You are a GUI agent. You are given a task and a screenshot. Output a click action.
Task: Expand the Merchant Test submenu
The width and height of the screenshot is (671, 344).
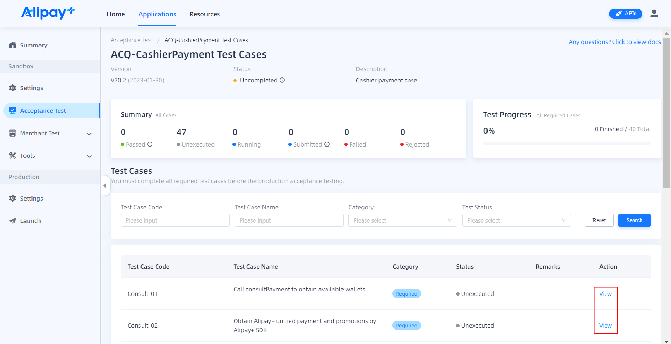coord(89,134)
